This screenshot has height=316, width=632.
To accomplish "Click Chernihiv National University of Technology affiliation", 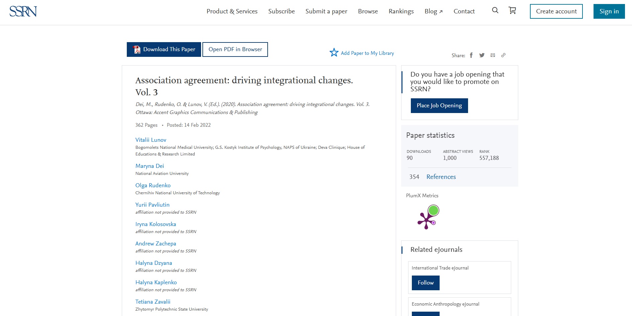I will 177,193.
